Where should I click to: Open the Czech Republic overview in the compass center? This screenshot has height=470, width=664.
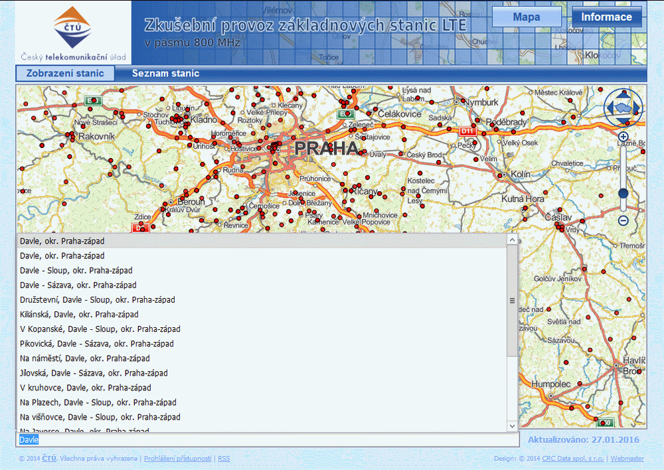coord(623,107)
